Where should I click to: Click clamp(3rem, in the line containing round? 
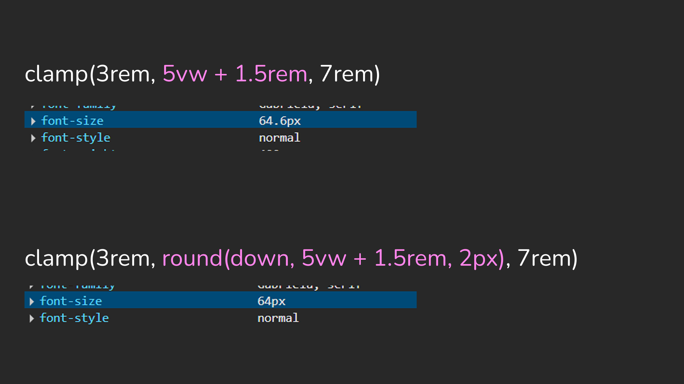click(x=90, y=258)
